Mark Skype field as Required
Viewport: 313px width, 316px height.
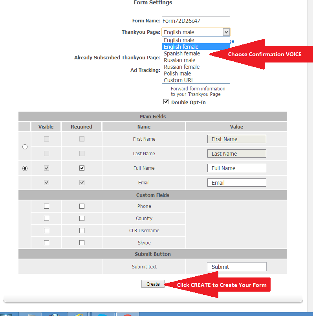[82, 243]
